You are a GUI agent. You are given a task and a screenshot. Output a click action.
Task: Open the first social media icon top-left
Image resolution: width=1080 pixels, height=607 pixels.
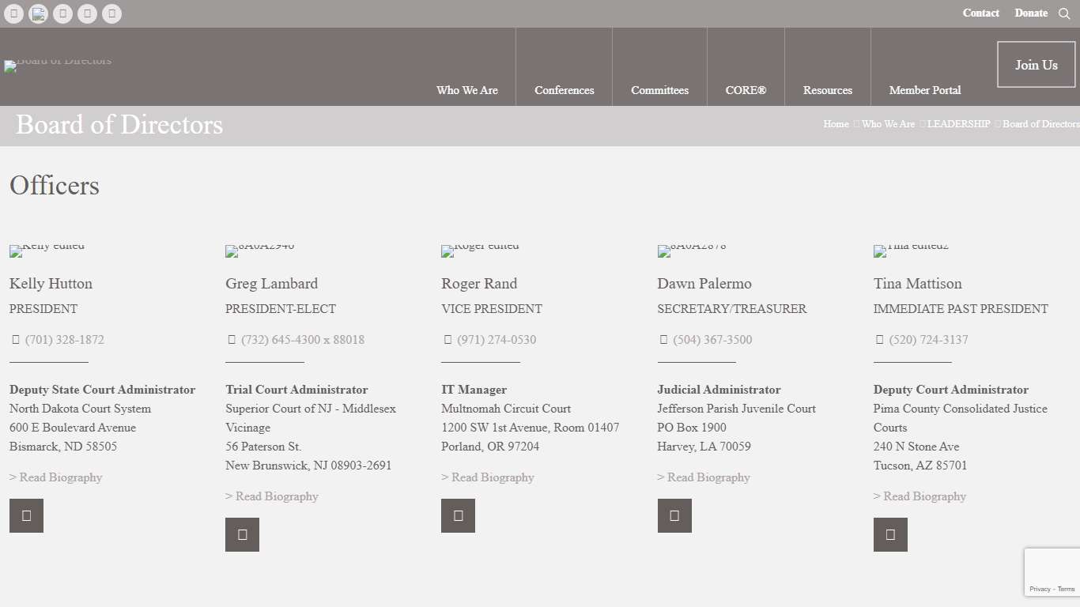click(13, 13)
